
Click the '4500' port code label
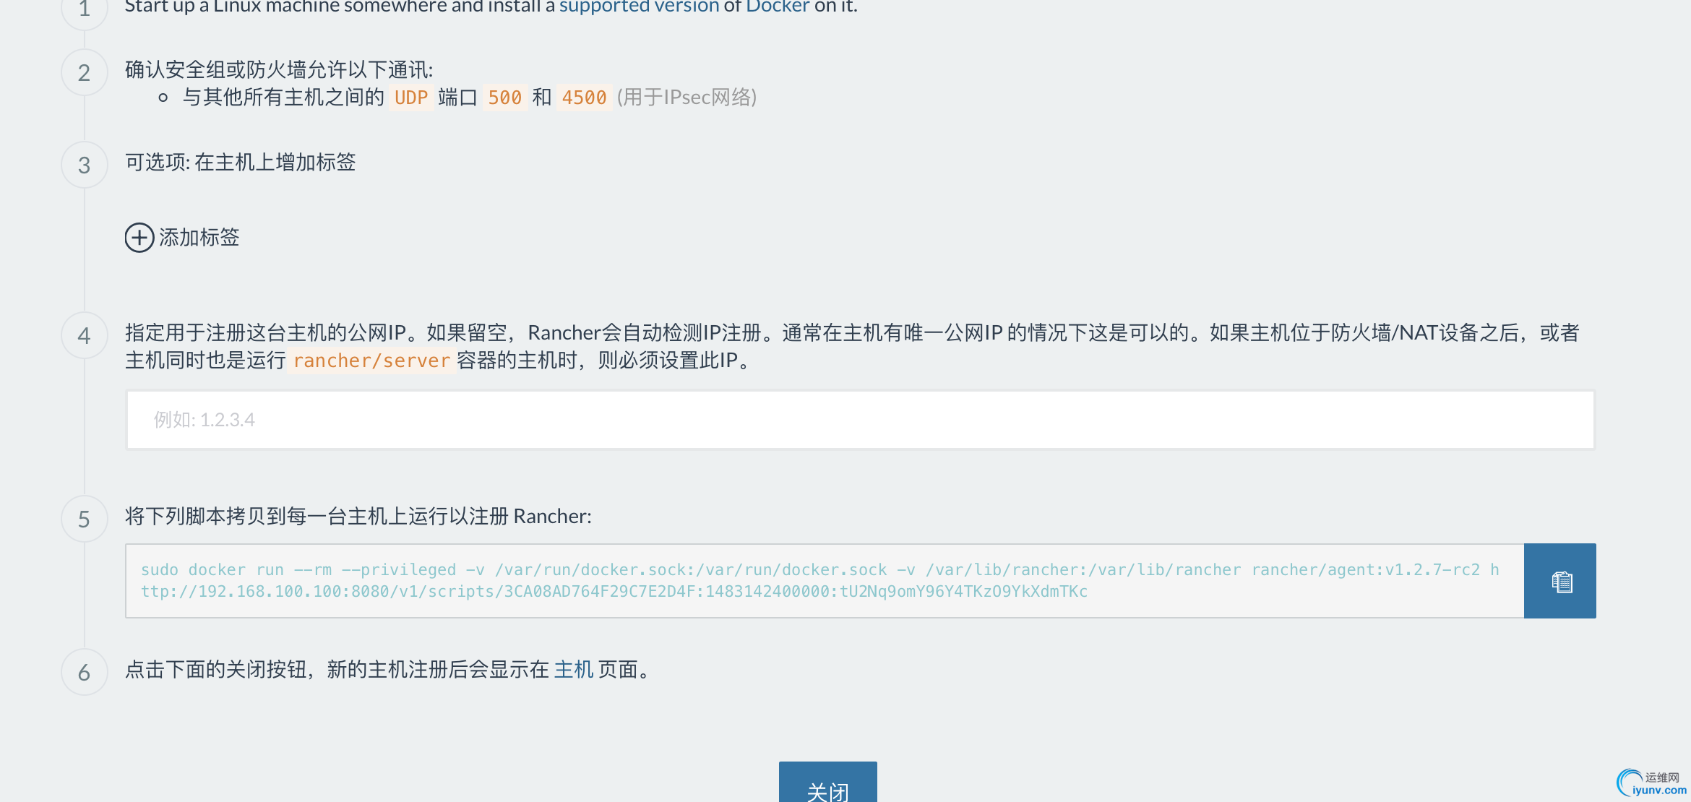click(x=584, y=98)
